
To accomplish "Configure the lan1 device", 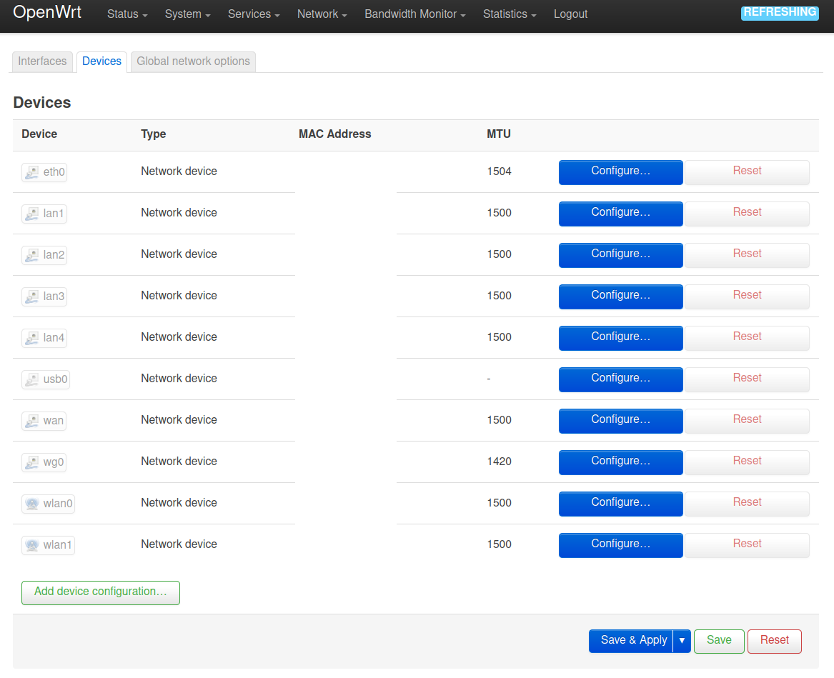I will tap(621, 214).
